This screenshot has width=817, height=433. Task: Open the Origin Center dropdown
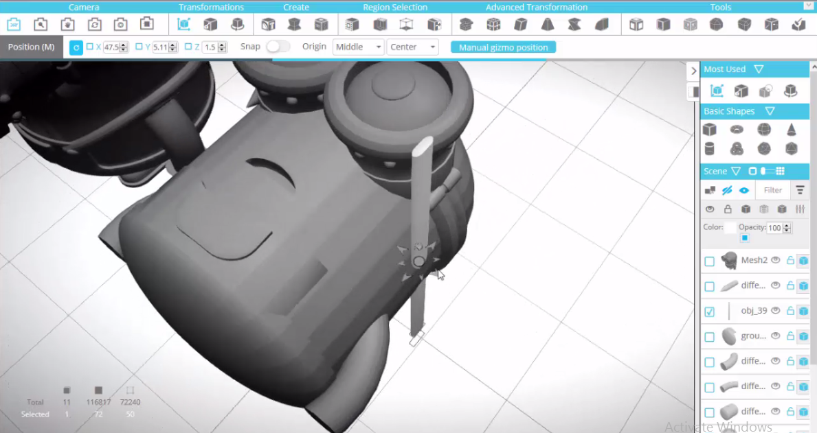tap(413, 47)
